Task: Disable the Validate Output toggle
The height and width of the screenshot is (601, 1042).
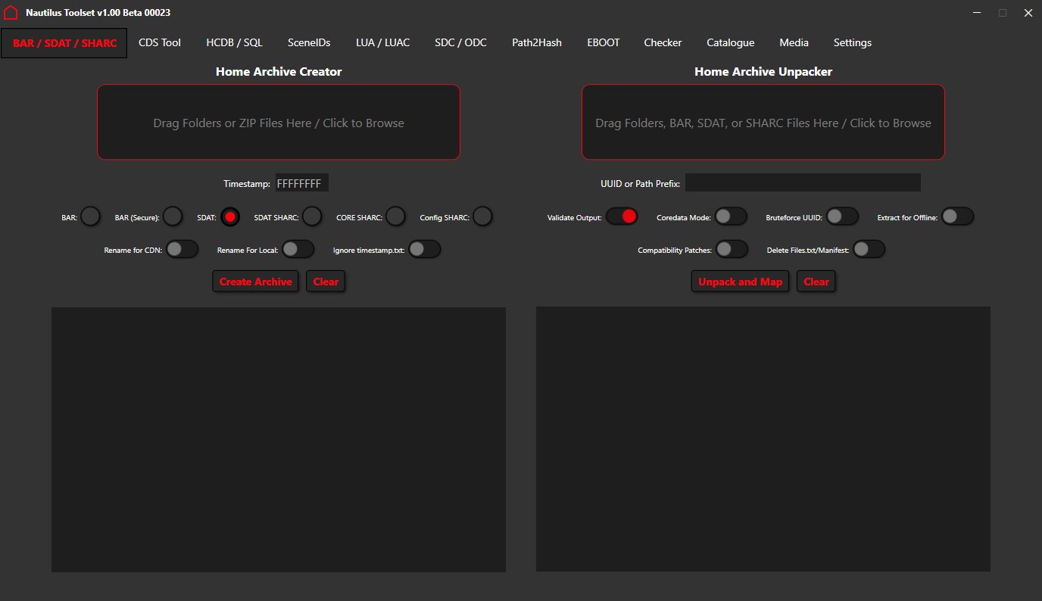Action: click(621, 217)
